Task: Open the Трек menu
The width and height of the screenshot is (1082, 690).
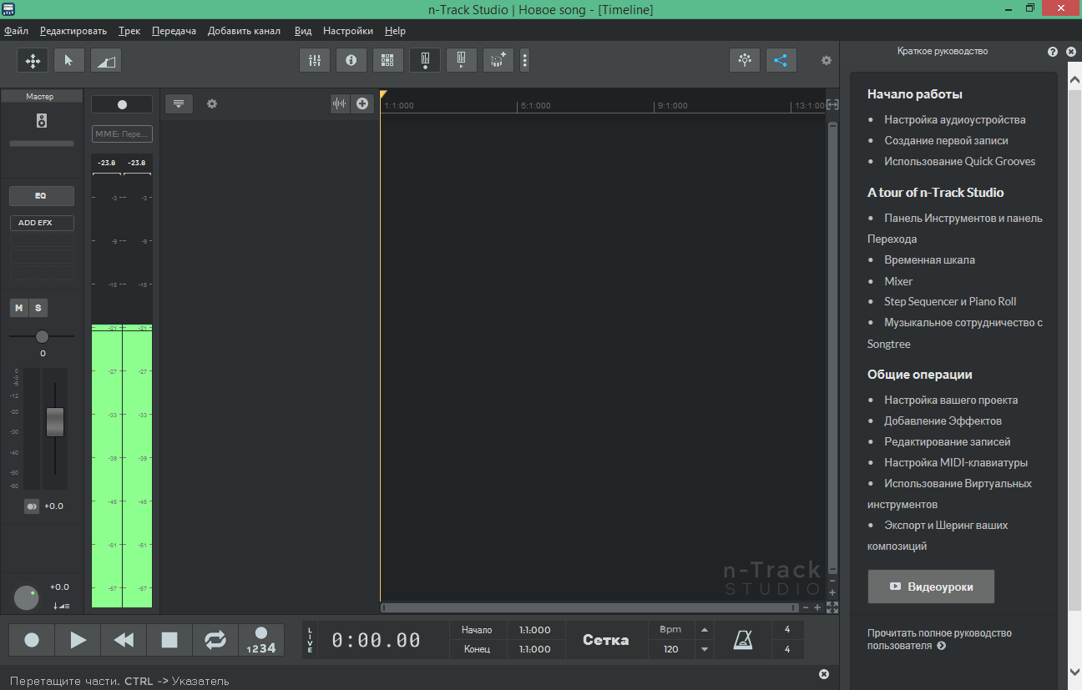Action: tap(129, 31)
